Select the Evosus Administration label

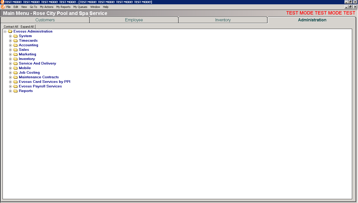33,32
